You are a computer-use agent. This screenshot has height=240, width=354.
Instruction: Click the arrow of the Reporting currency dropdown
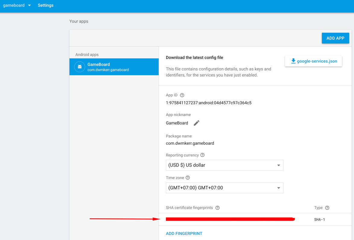click(279, 165)
